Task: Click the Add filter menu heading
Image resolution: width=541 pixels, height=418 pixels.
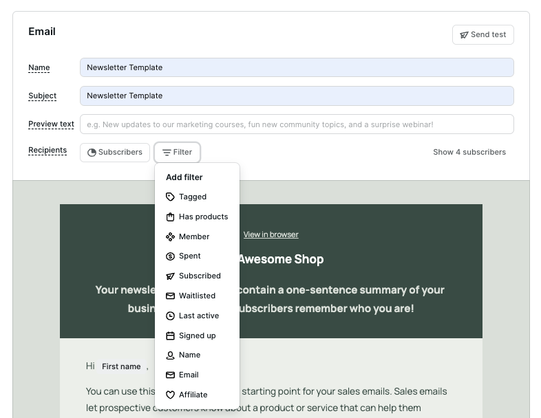Action: (184, 177)
